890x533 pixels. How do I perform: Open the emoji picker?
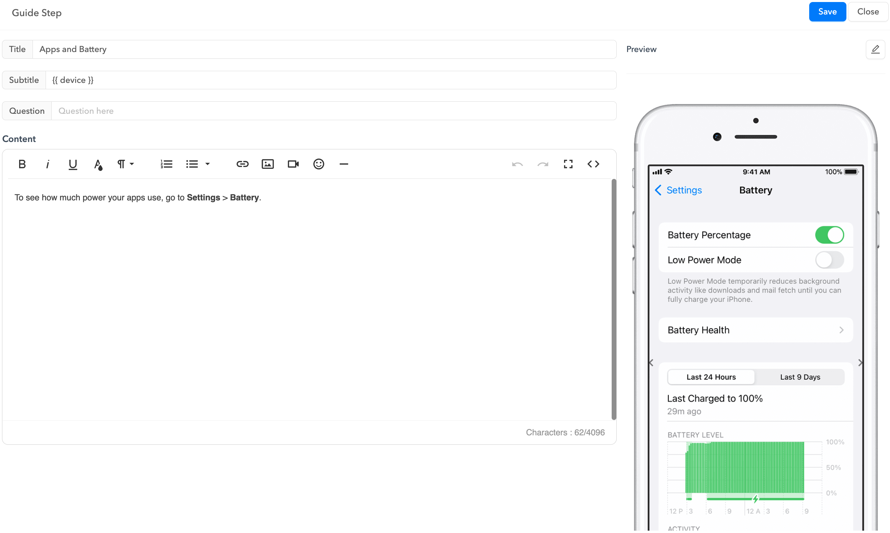pyautogui.click(x=319, y=164)
